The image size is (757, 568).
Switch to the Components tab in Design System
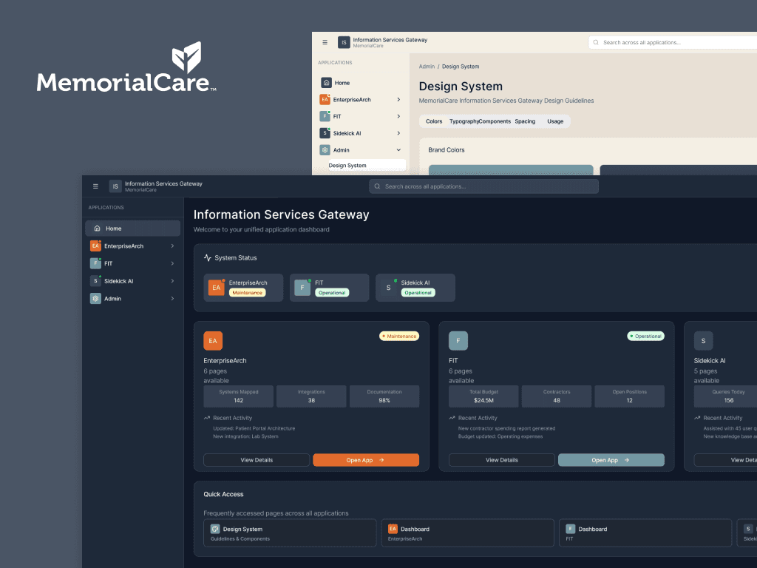tap(495, 121)
